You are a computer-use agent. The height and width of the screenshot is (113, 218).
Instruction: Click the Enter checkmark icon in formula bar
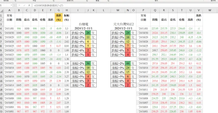24,5
